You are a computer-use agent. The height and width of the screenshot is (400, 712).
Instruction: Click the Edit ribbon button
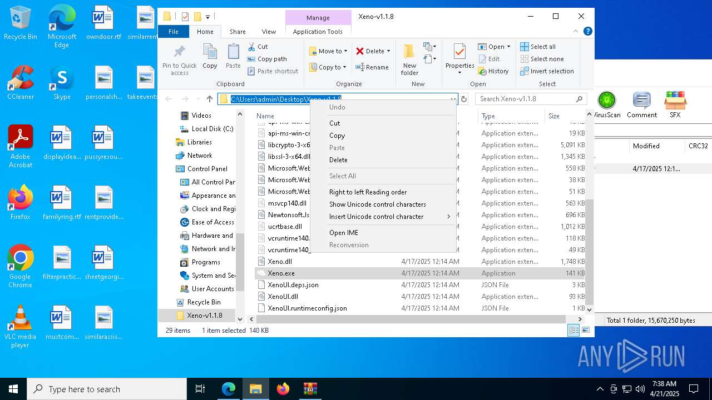(489, 59)
